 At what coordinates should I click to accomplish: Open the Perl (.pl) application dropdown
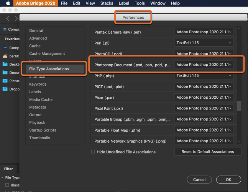click(x=204, y=43)
